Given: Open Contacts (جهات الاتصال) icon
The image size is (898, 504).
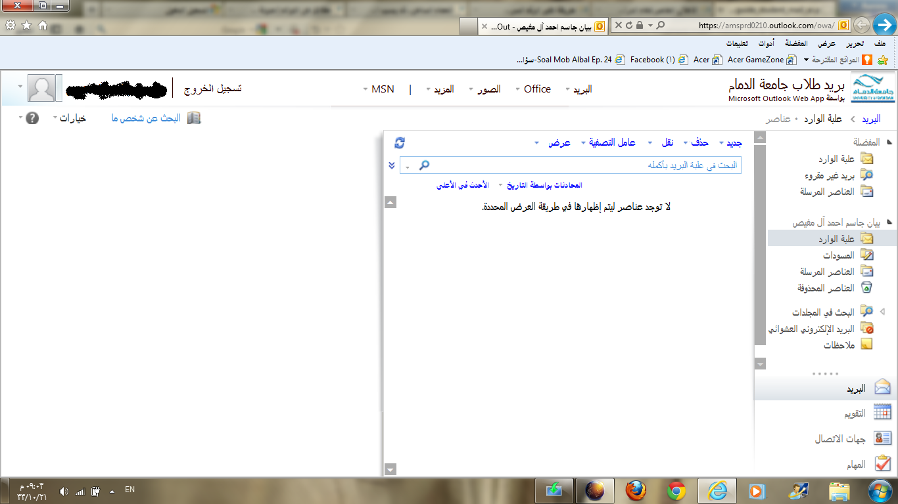Looking at the screenshot, I should pyautogui.click(x=882, y=438).
